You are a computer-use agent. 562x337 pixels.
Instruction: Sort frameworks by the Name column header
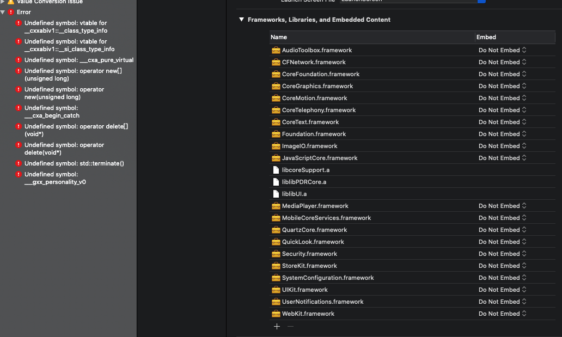(372, 37)
